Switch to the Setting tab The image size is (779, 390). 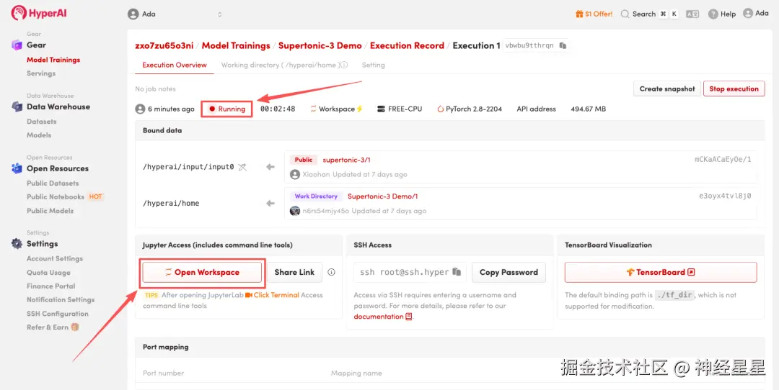coord(373,65)
